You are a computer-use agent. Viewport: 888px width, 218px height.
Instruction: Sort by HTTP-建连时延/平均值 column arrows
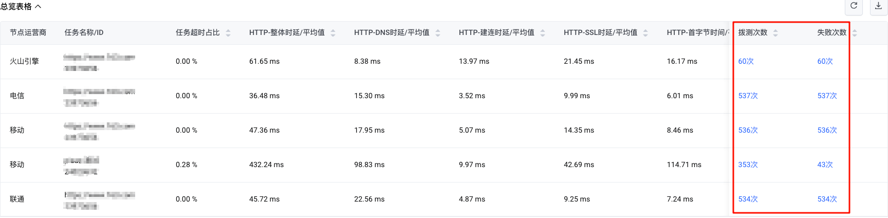[x=543, y=33]
